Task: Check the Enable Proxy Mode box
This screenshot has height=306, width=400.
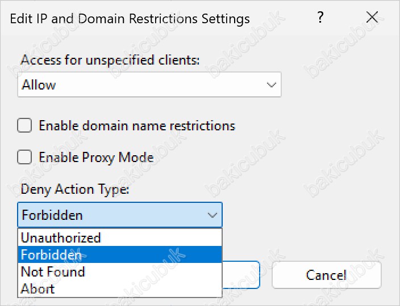Action: pyautogui.click(x=24, y=157)
